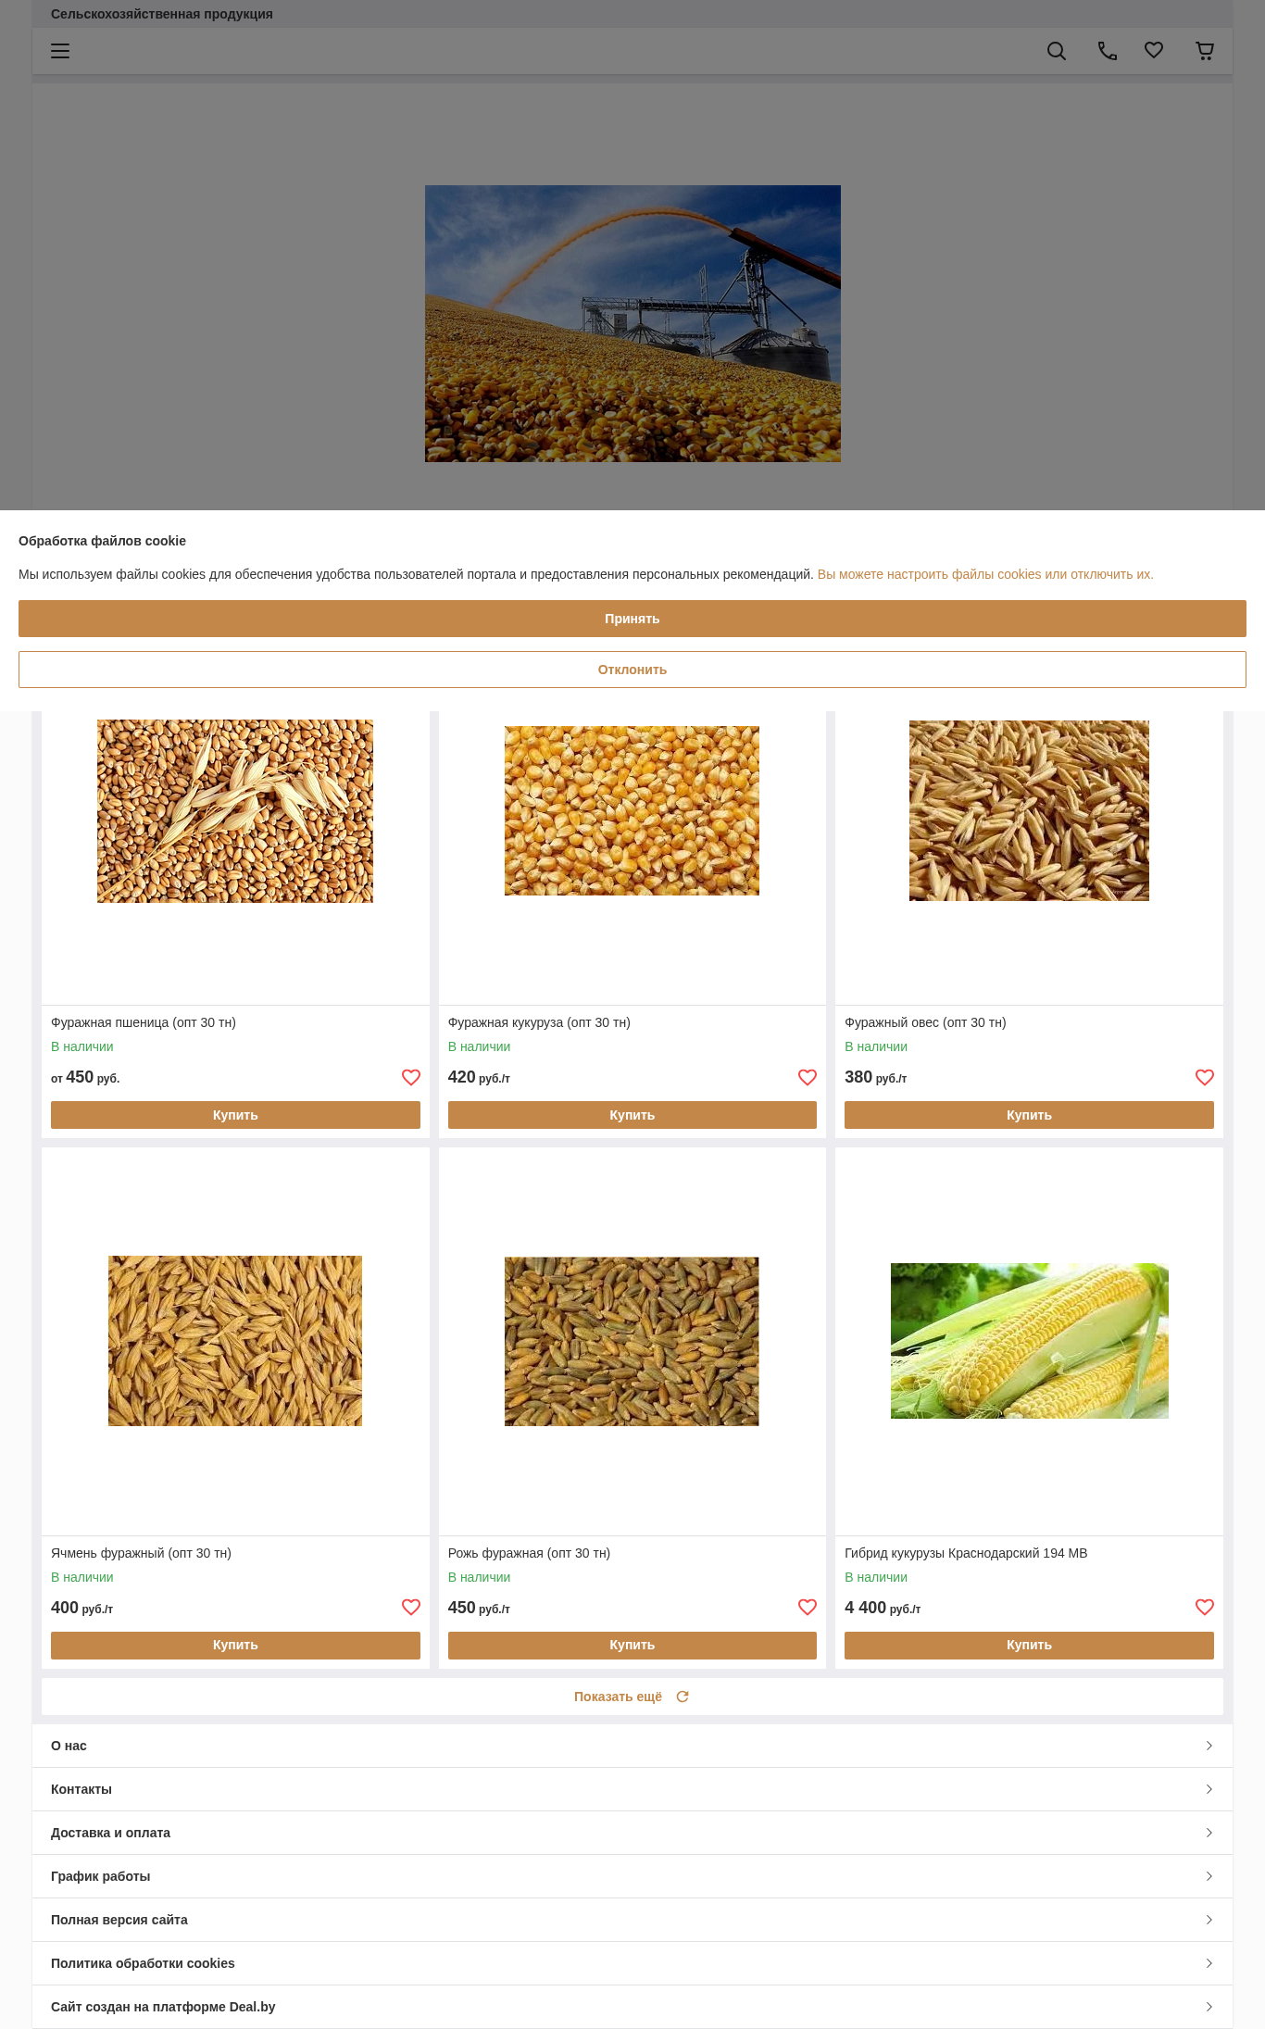Open favorites heart icon in header
This screenshot has height=2029, width=1265.
point(1154,50)
